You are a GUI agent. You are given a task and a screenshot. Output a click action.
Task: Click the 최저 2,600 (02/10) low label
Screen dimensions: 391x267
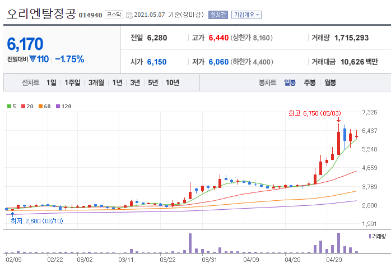point(36,221)
